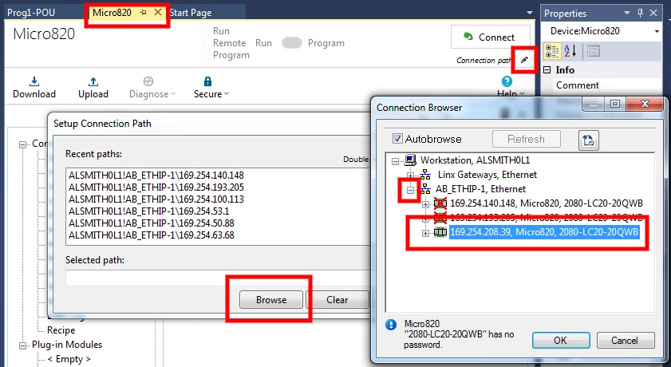Select 169.254.140.148, Micro820 device row
Viewport: 671px width, 367px height.
[x=547, y=203]
